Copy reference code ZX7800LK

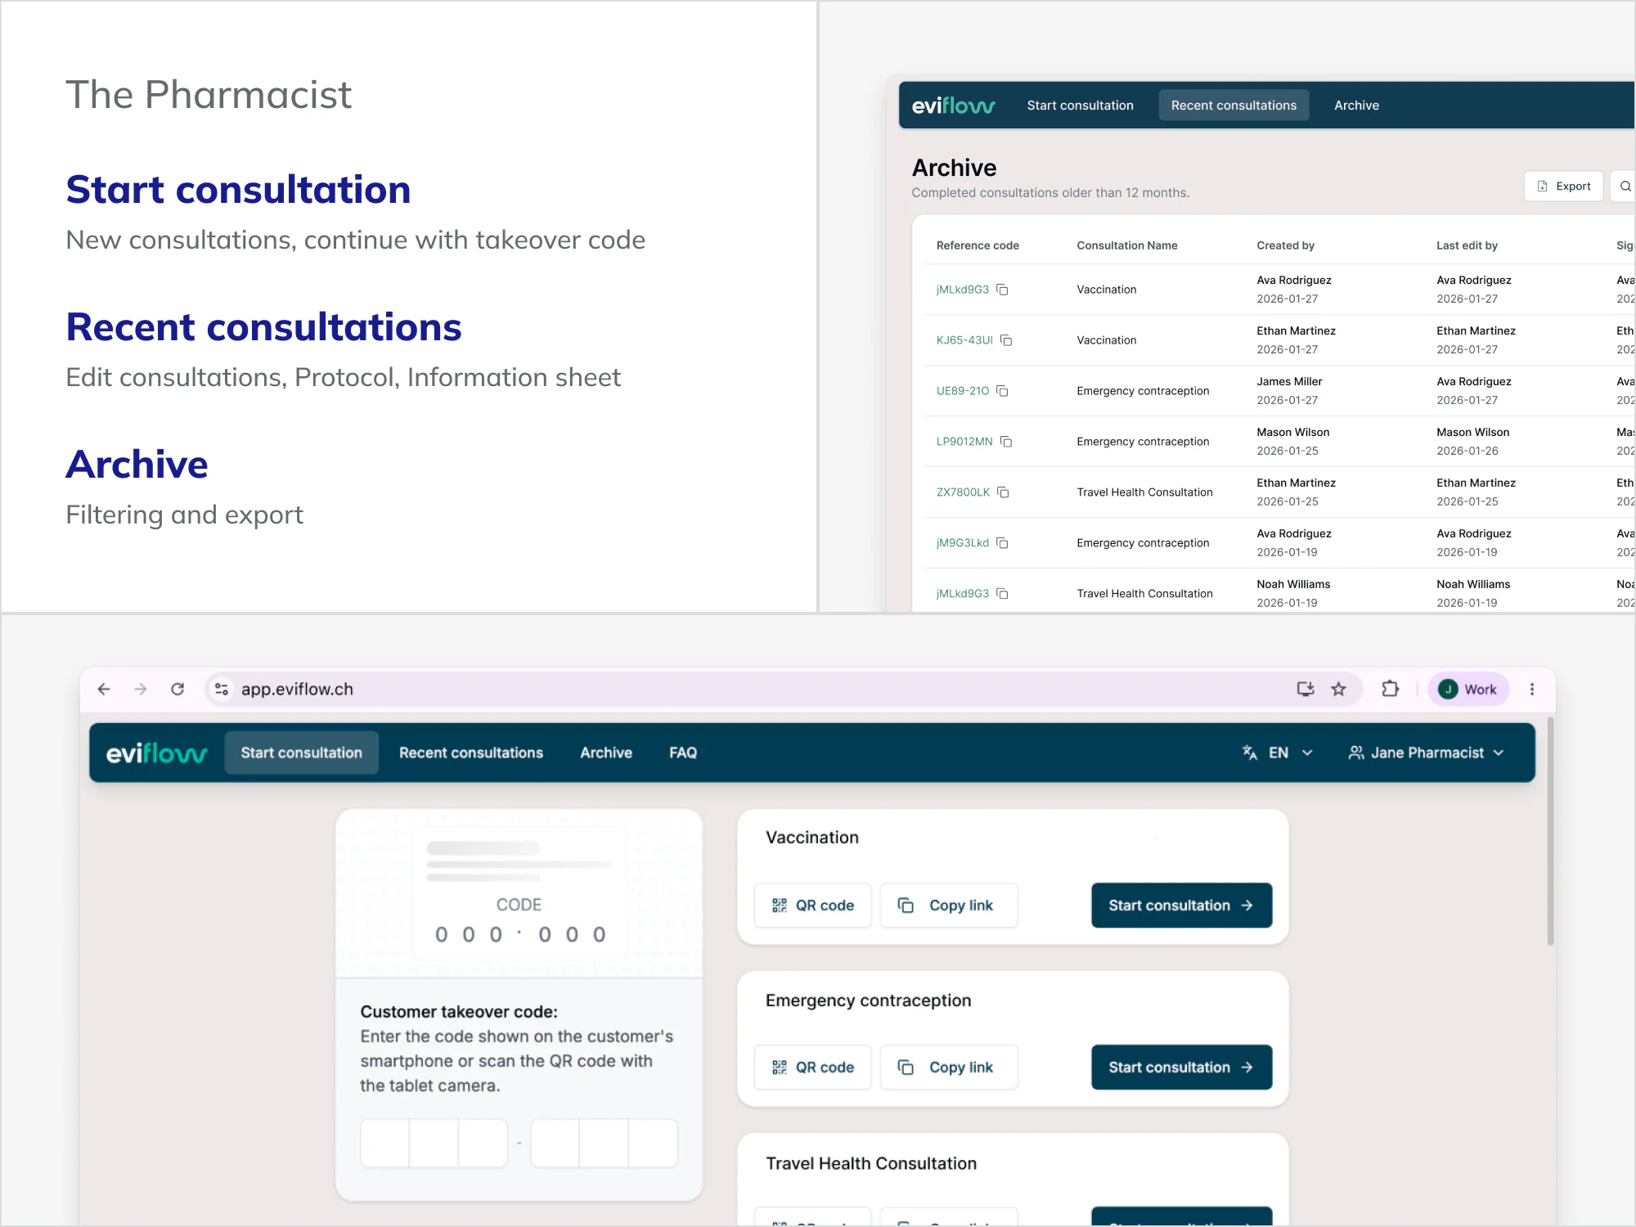point(1003,492)
